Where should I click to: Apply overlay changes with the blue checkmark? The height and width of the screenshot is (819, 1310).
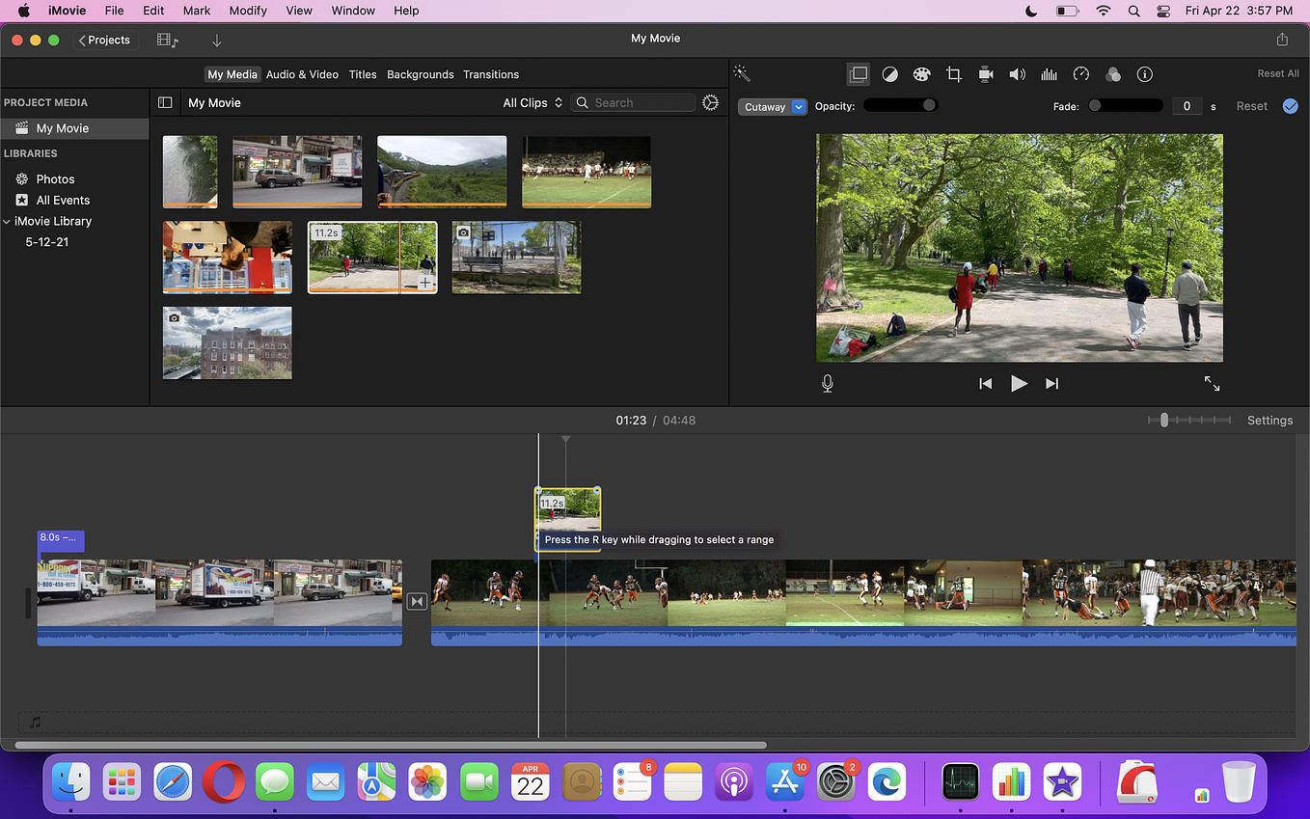[1291, 106]
